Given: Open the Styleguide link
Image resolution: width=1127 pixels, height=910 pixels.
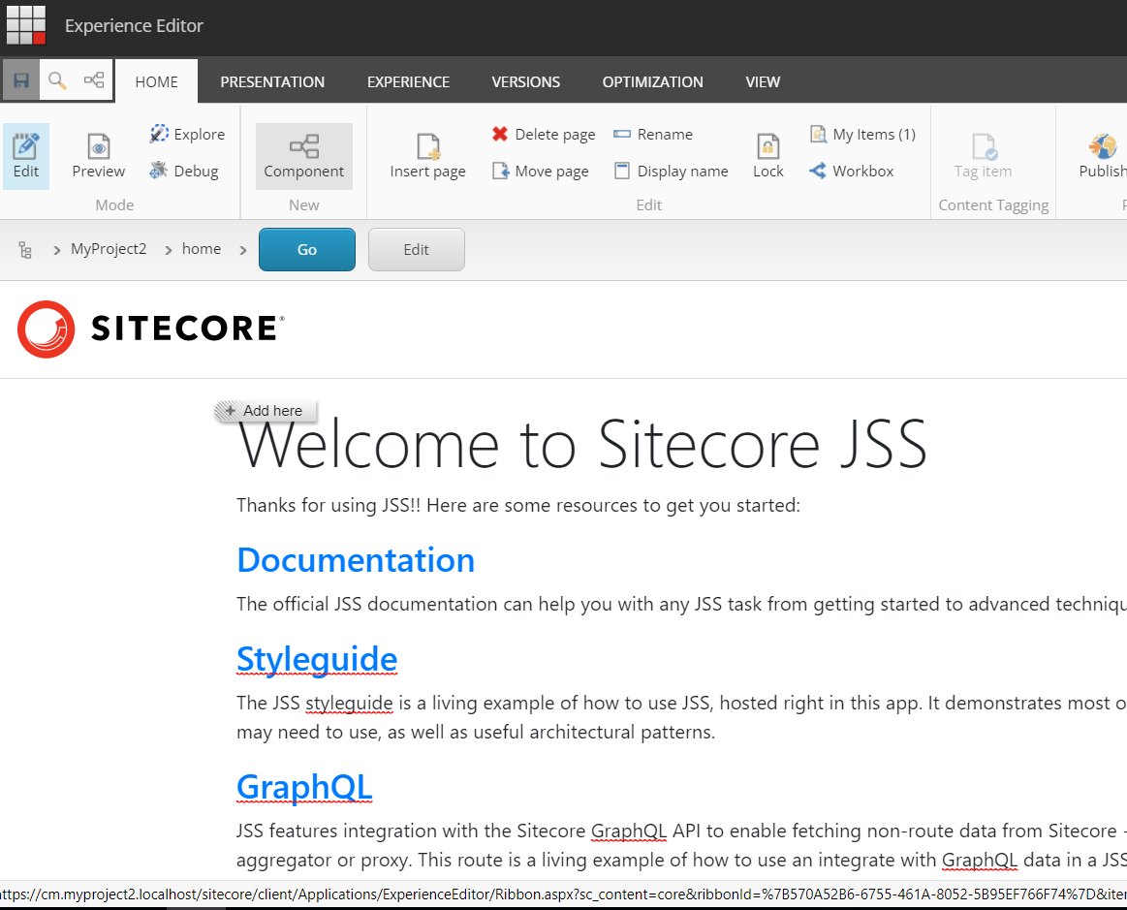Looking at the screenshot, I should [317, 659].
